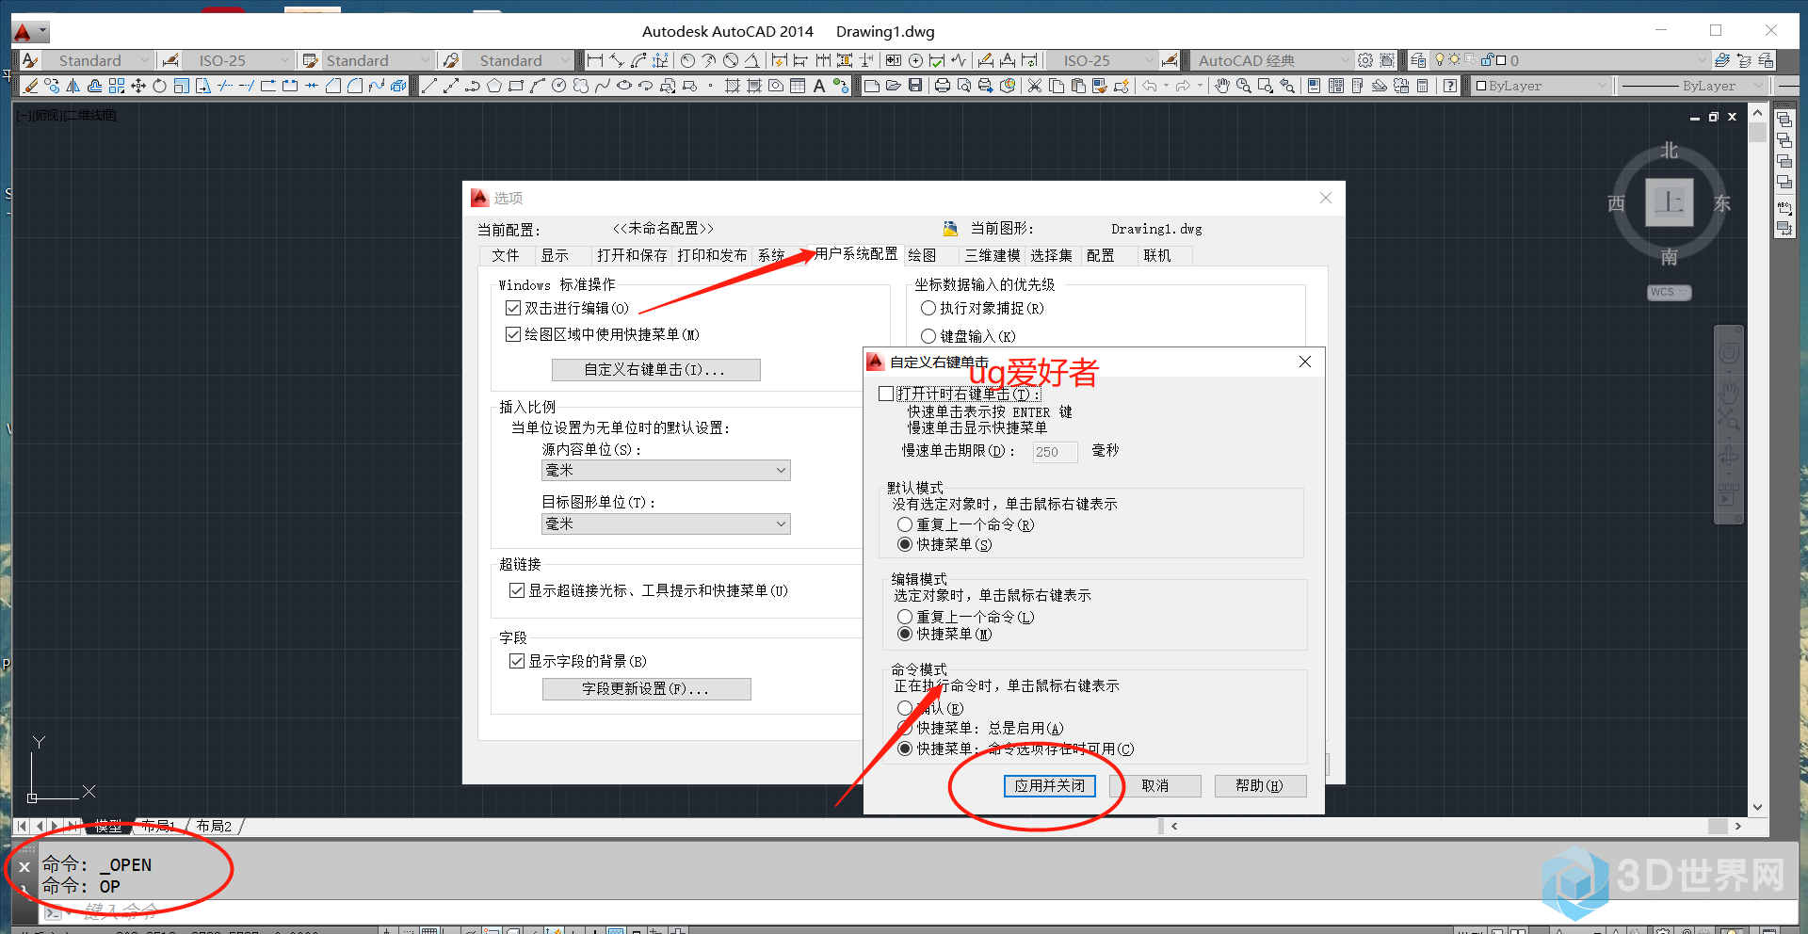Select the Polygon tool

click(x=493, y=86)
